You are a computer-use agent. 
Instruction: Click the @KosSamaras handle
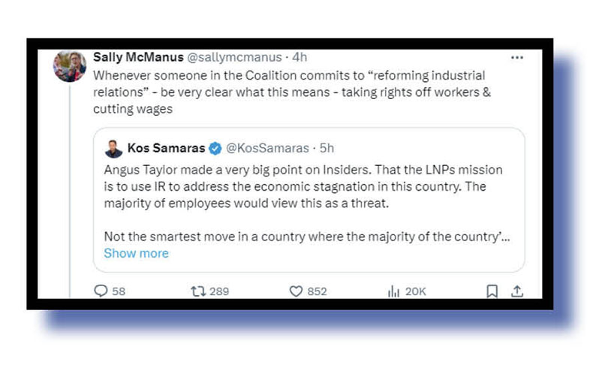click(x=268, y=147)
